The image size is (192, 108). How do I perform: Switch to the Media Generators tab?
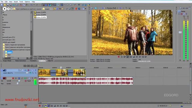[20, 61]
